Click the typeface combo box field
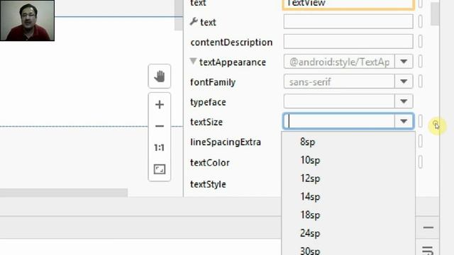454x255 pixels. click(x=339, y=101)
